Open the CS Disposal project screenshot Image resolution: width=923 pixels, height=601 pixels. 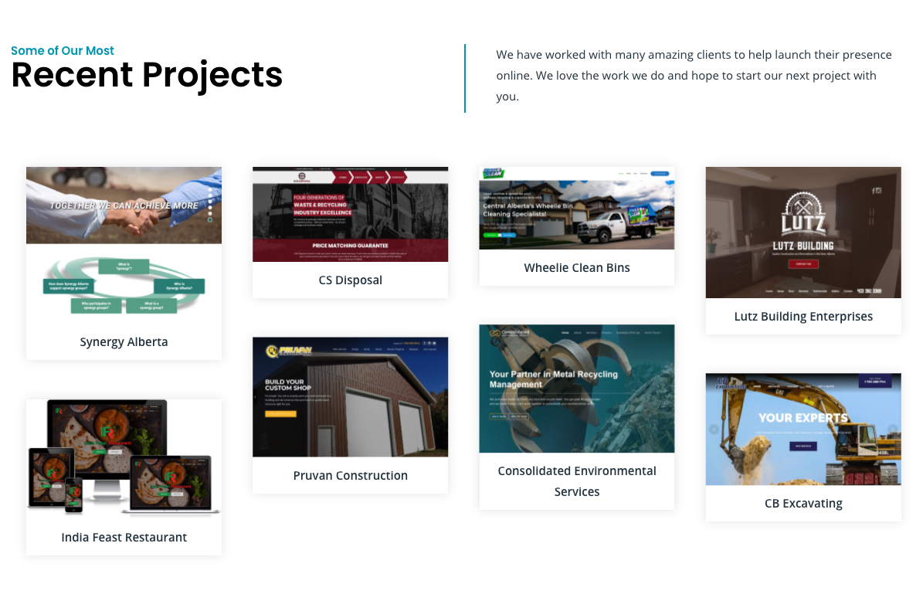click(x=350, y=214)
